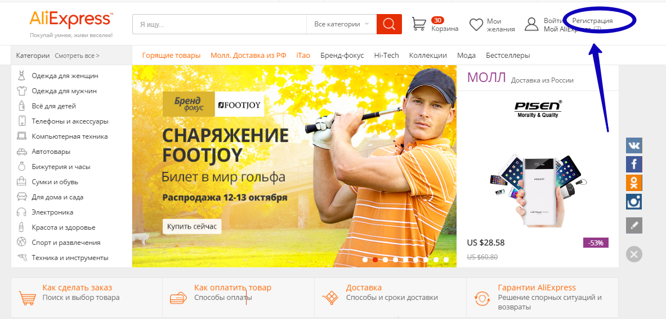Open the Горящие товары tab
This screenshot has height=319, width=666.
coord(171,56)
